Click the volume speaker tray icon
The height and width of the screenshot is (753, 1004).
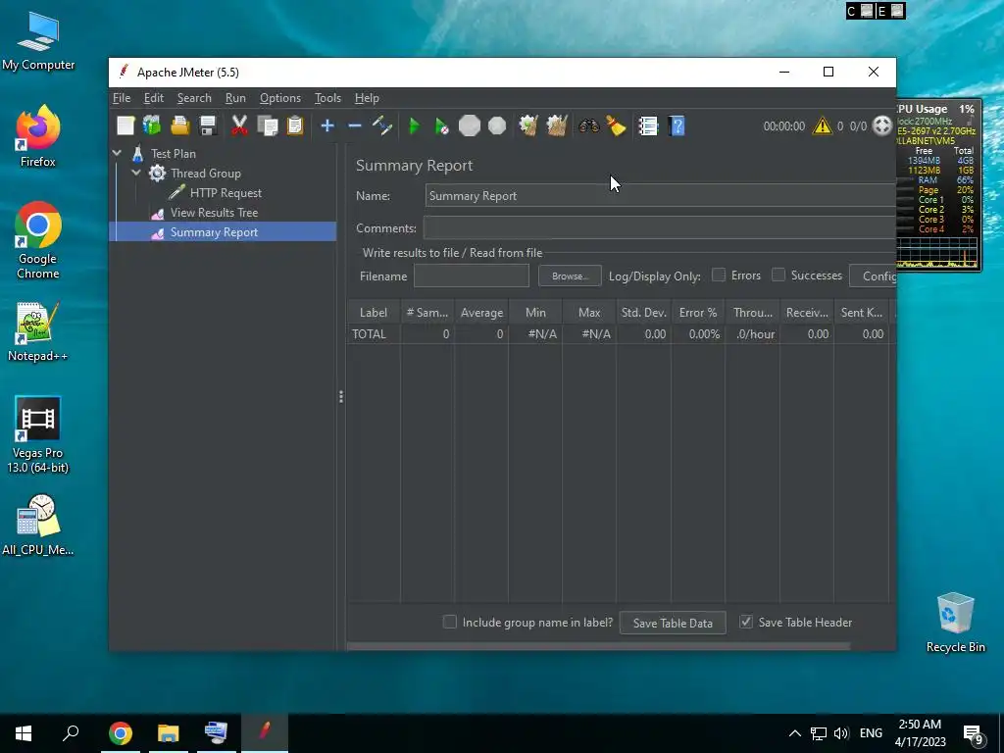click(x=841, y=733)
